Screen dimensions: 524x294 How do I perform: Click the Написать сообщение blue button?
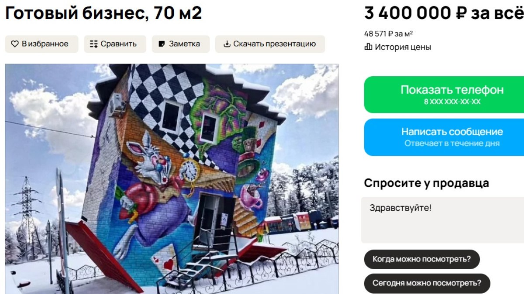pyautogui.click(x=444, y=137)
